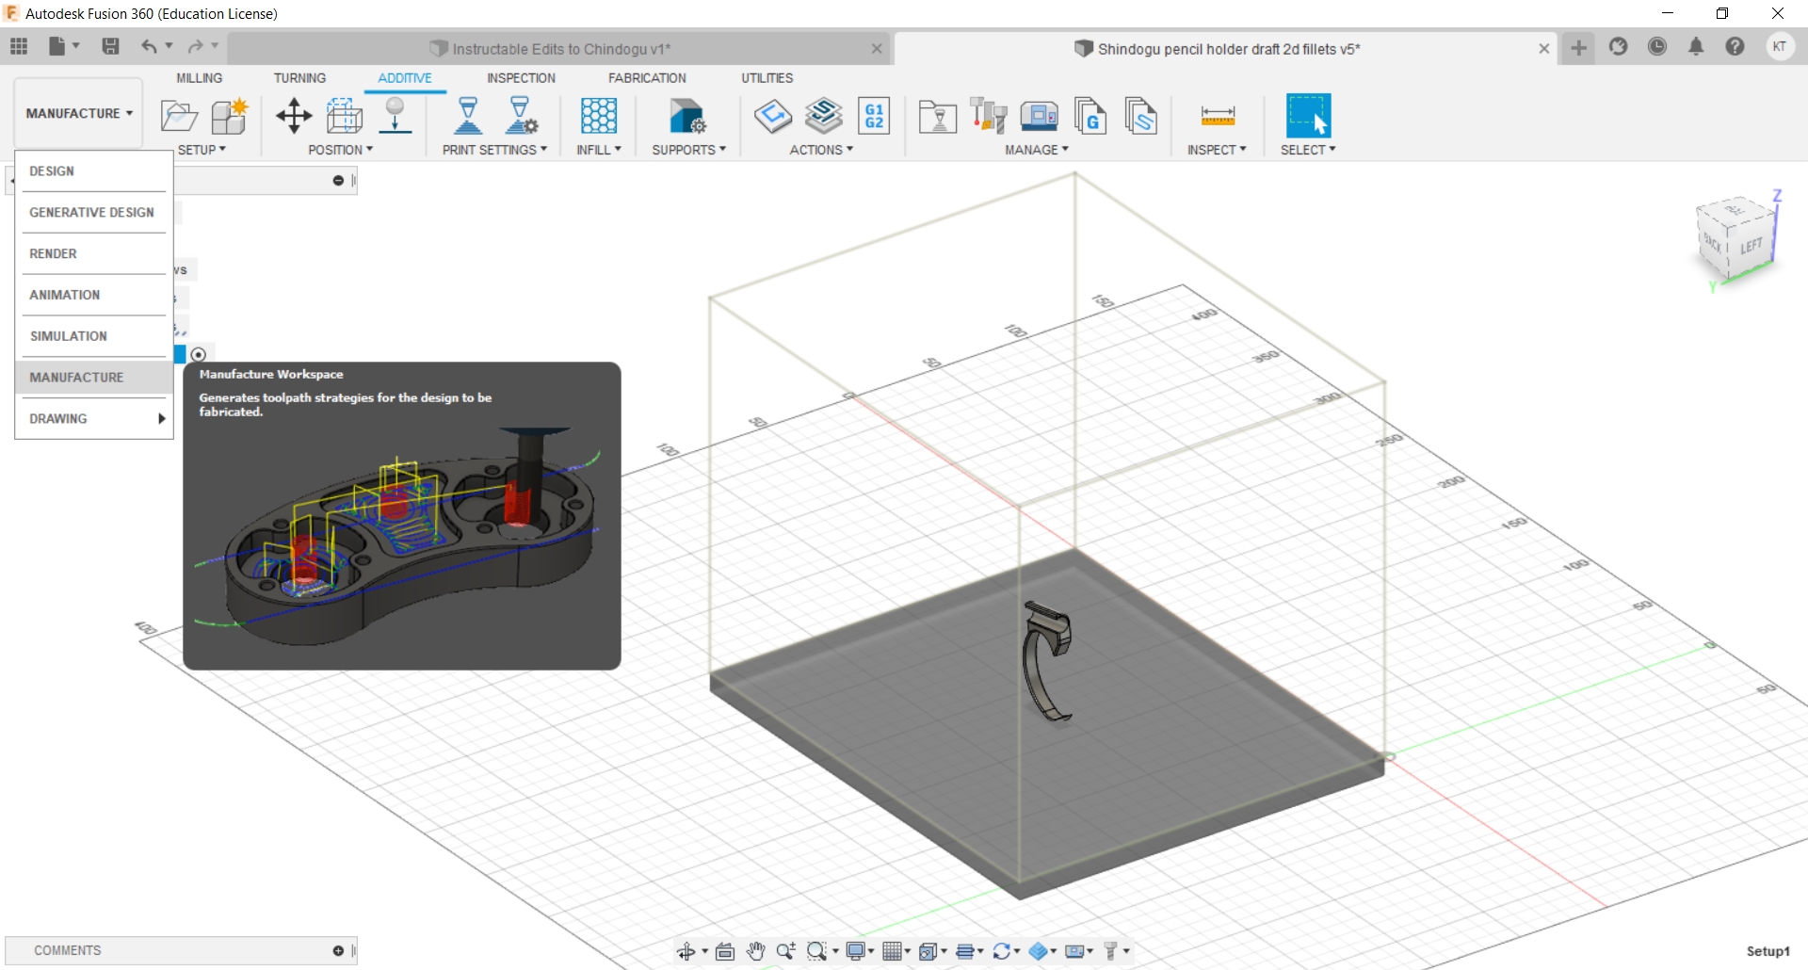Open the job status clock icon
The image size is (1808, 970).
1657,47
